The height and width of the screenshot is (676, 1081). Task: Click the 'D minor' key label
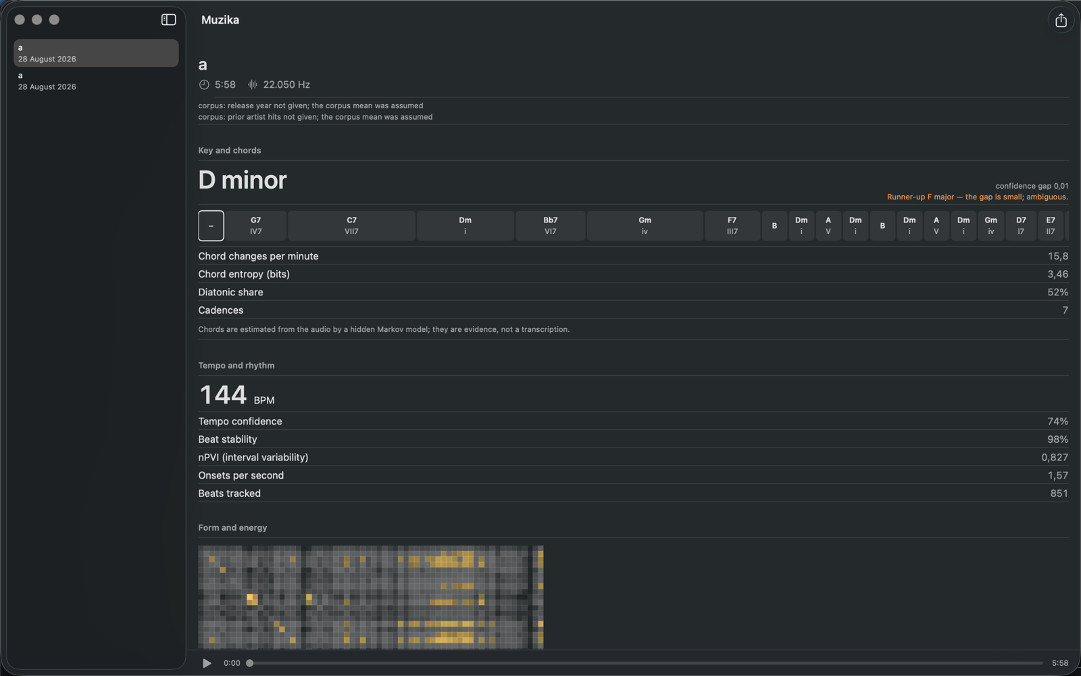tap(243, 180)
